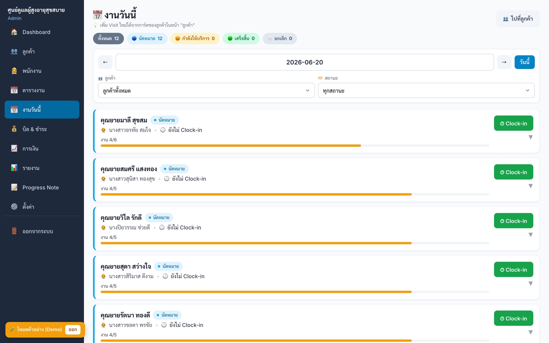Click the Progress Note memo icon

tap(14, 187)
